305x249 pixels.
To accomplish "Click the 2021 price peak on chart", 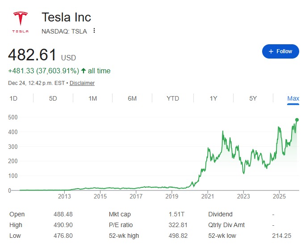I will [x=223, y=131].
